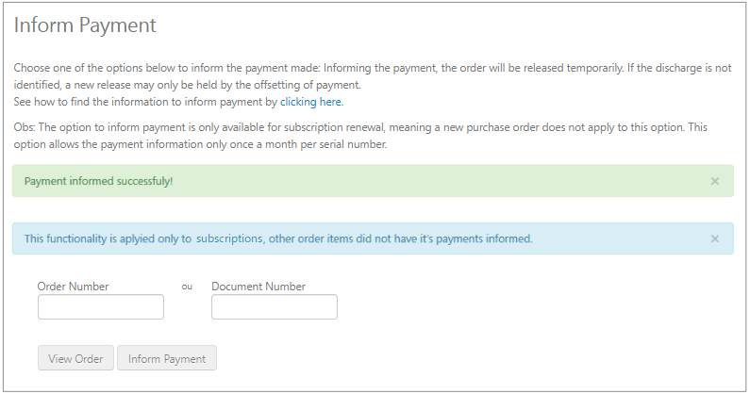Submit using the Inform Payment button
Screen dimensions: 750x394
click(x=167, y=358)
